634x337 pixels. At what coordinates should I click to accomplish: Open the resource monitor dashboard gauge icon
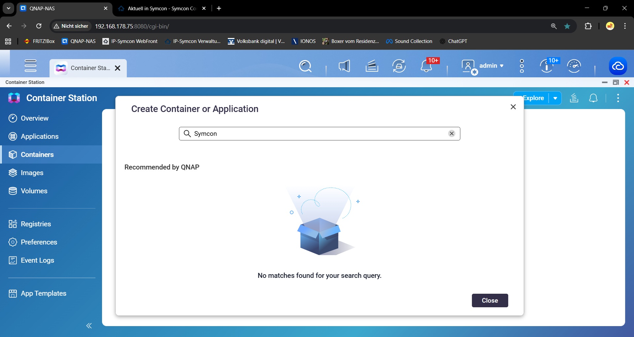574,66
